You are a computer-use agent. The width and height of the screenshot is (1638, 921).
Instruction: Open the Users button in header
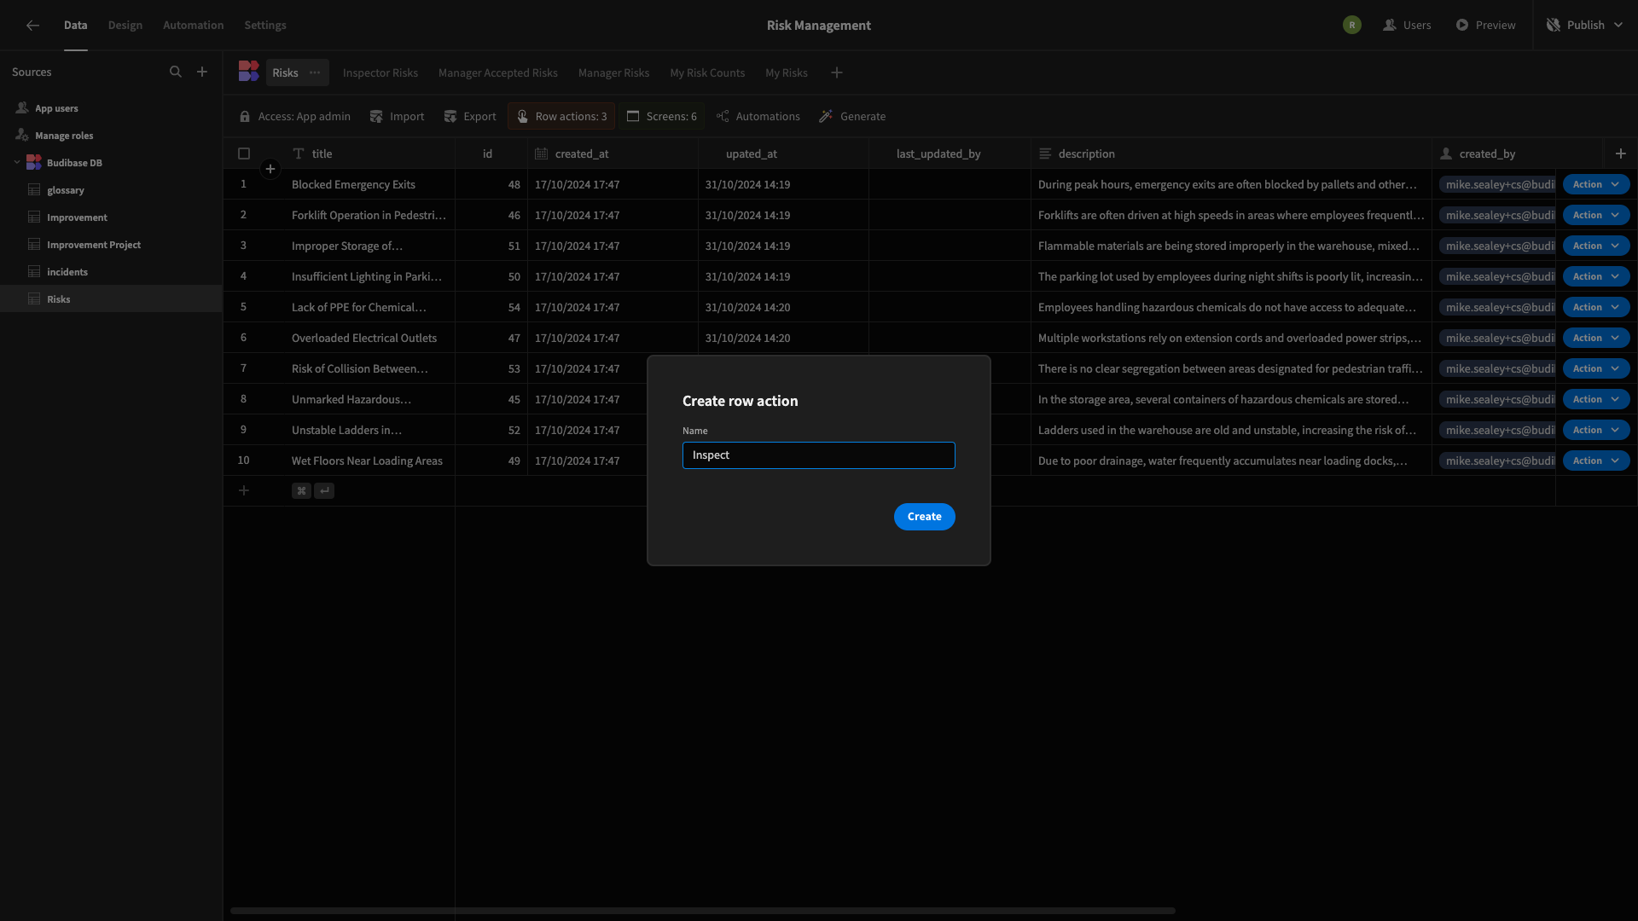coord(1407,26)
